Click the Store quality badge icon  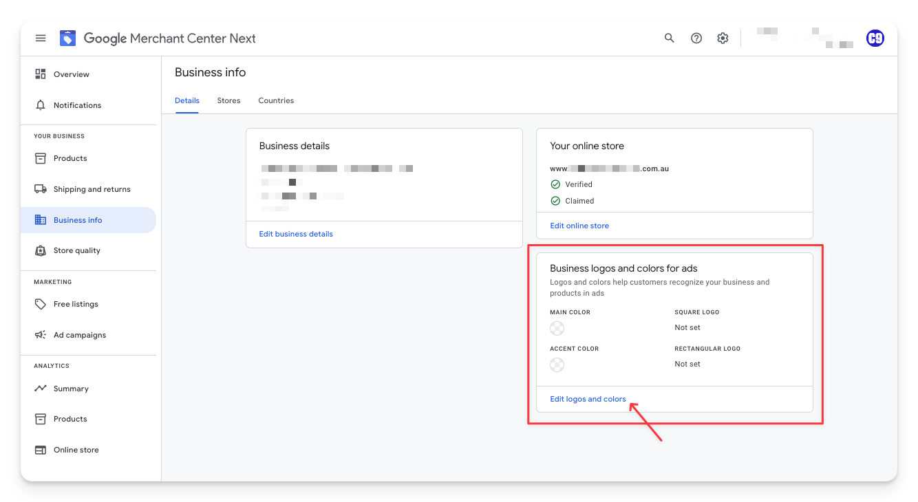click(41, 250)
